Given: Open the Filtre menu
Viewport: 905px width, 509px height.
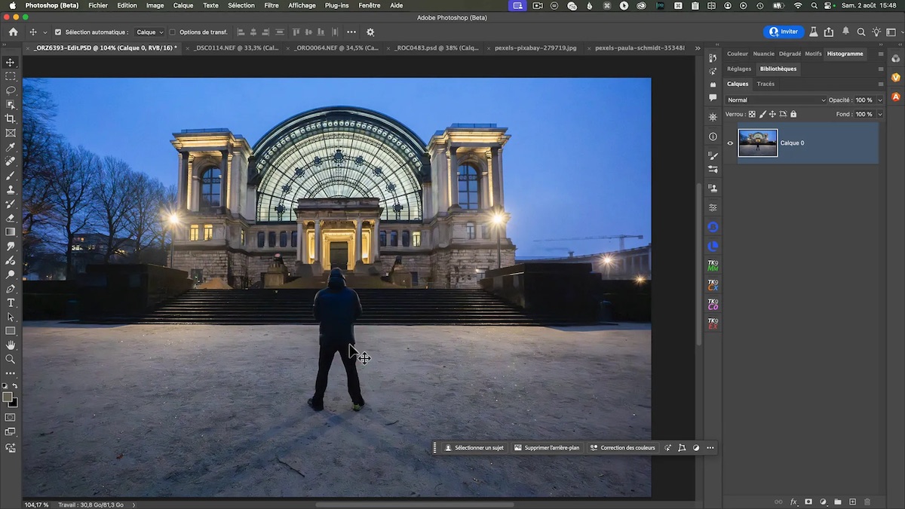Looking at the screenshot, I should (271, 5).
